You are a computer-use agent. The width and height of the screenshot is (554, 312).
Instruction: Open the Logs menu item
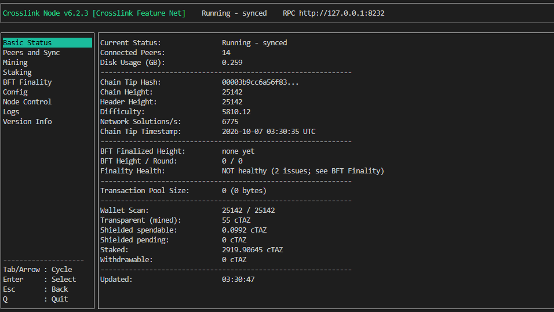click(11, 112)
